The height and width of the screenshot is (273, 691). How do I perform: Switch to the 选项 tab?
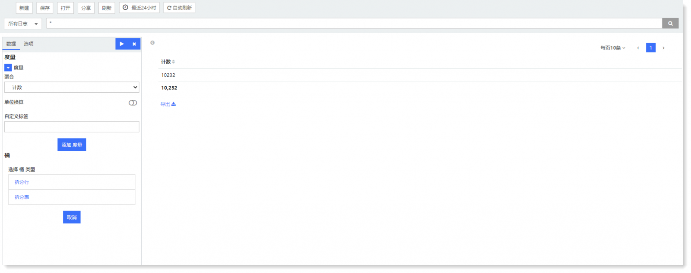click(29, 44)
